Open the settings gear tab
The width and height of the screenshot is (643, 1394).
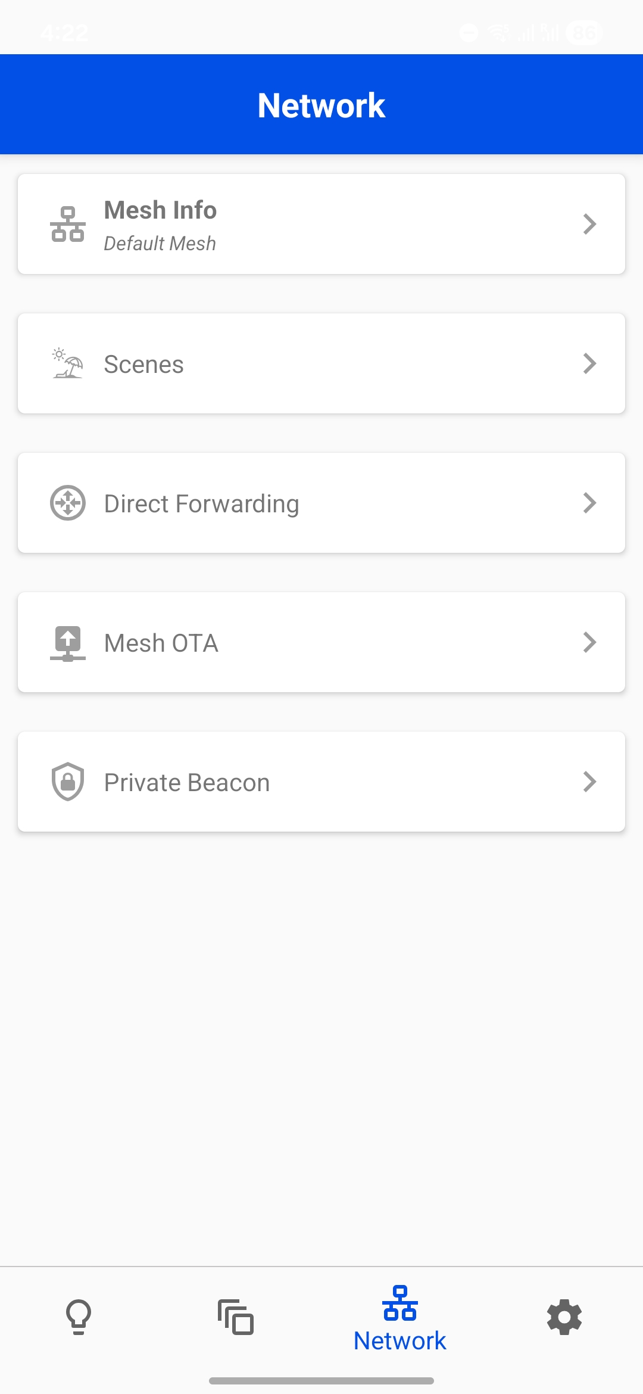coord(564,1317)
